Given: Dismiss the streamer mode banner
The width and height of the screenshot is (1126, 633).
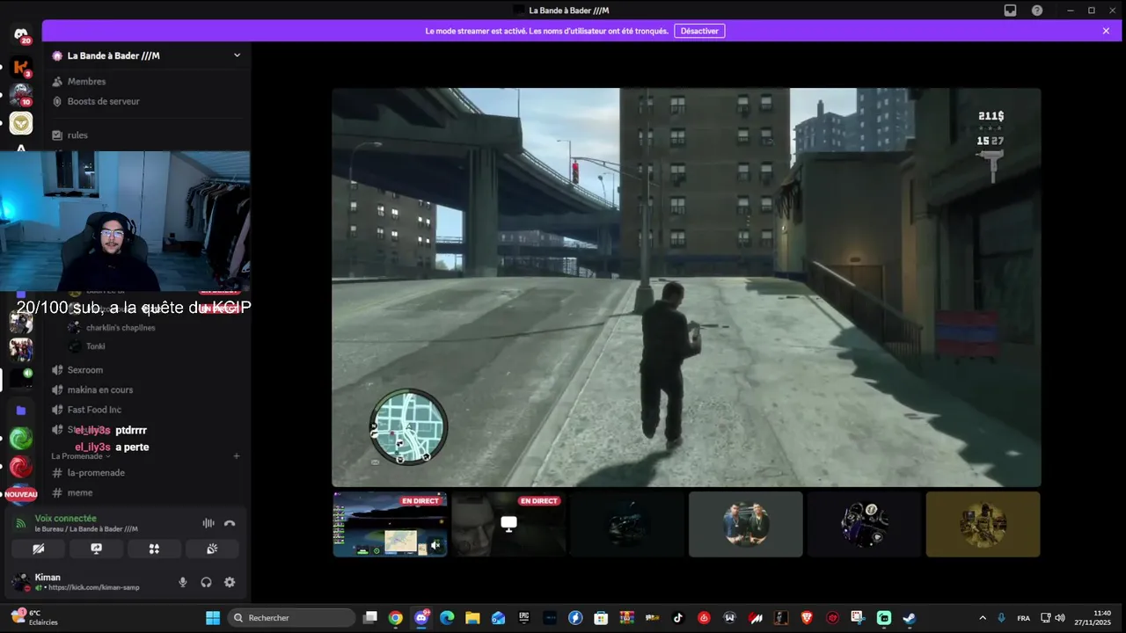Looking at the screenshot, I should point(1106,31).
